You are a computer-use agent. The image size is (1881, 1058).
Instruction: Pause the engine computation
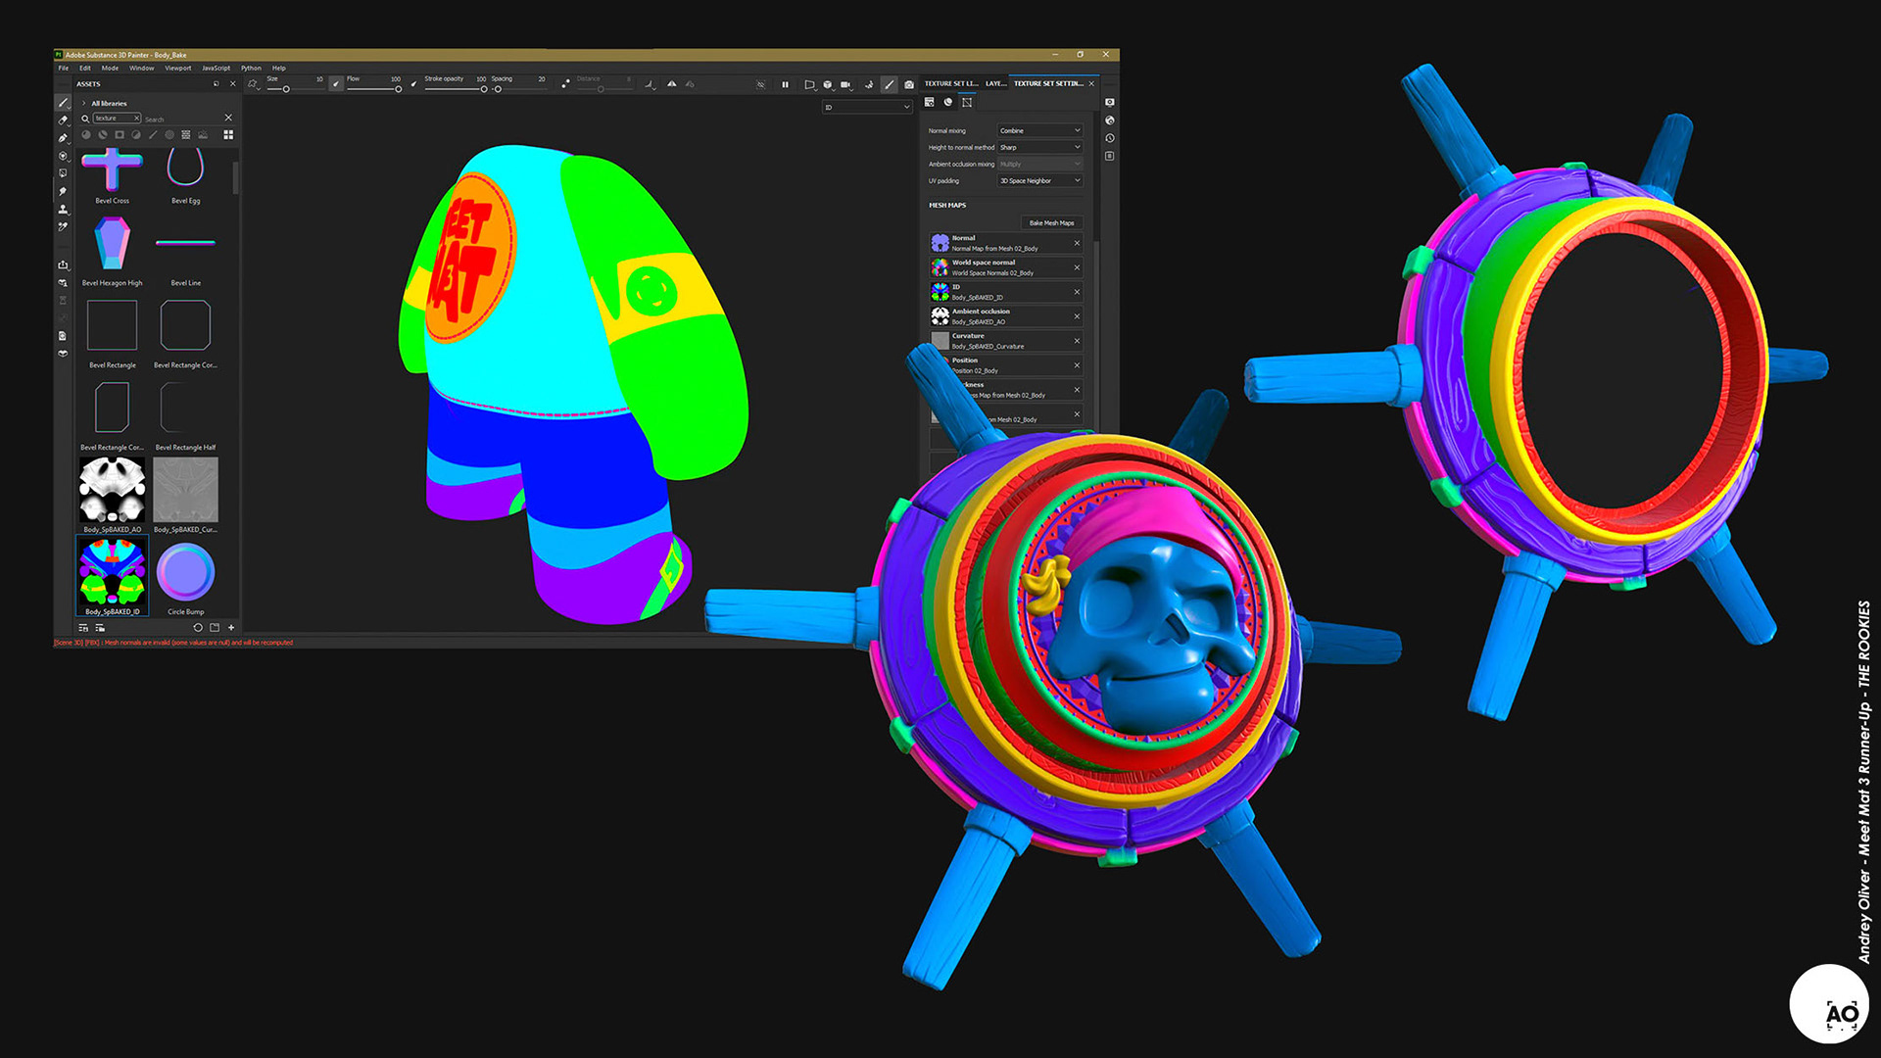(785, 84)
